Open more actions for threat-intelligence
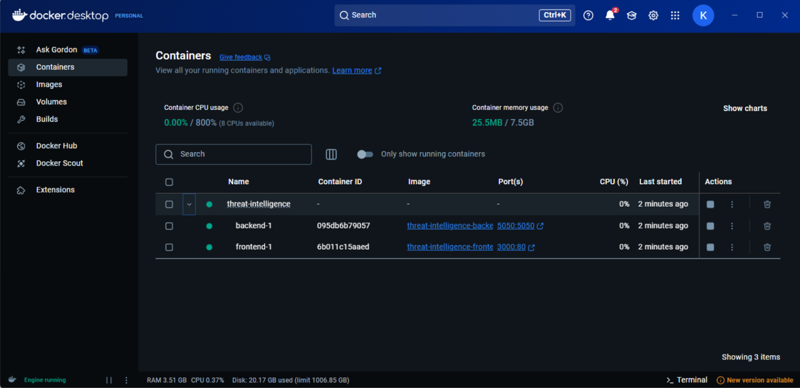The width and height of the screenshot is (800, 388). pos(732,204)
